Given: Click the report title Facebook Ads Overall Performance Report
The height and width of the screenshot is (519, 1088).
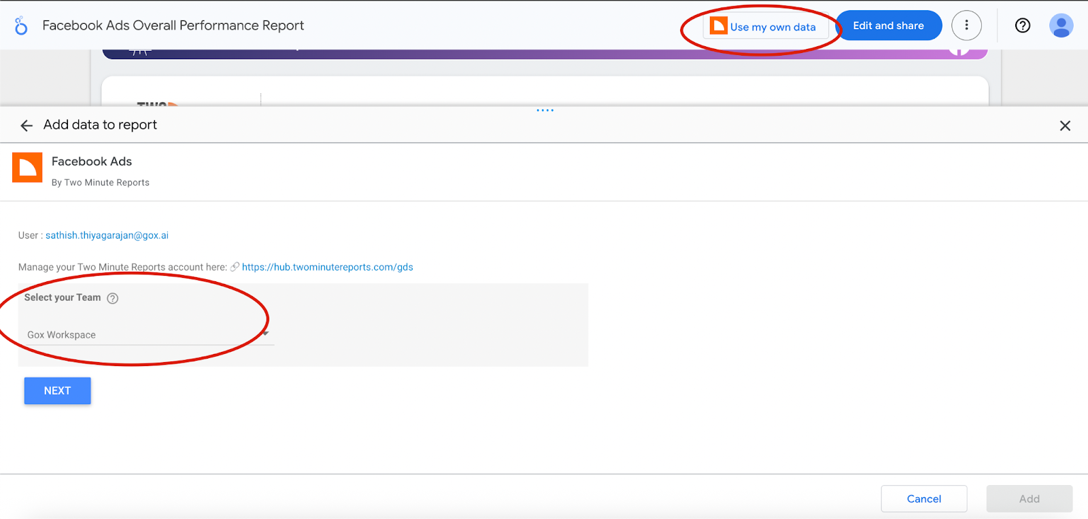Looking at the screenshot, I should pos(173,26).
